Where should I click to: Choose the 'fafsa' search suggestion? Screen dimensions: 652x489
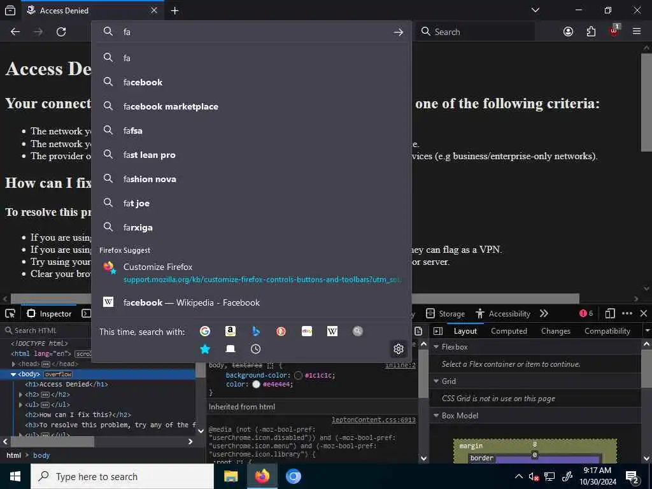252,131
